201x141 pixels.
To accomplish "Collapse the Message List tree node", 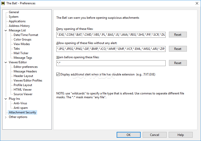I will (x=6, y=30).
